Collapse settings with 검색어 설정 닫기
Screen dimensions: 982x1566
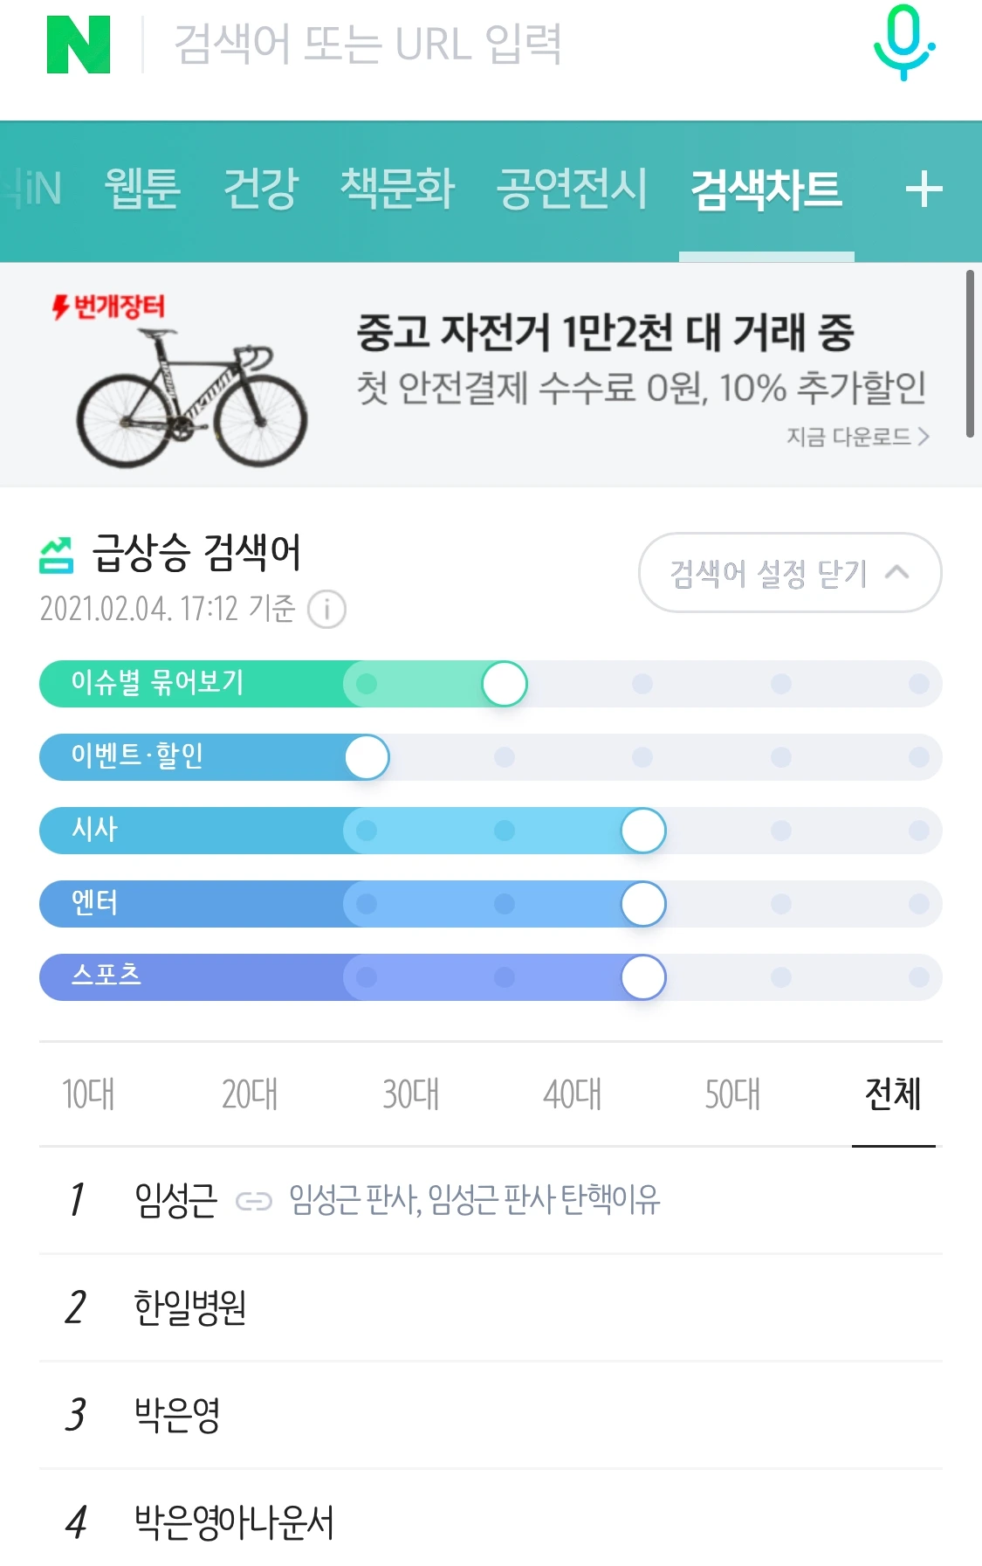[x=790, y=573]
